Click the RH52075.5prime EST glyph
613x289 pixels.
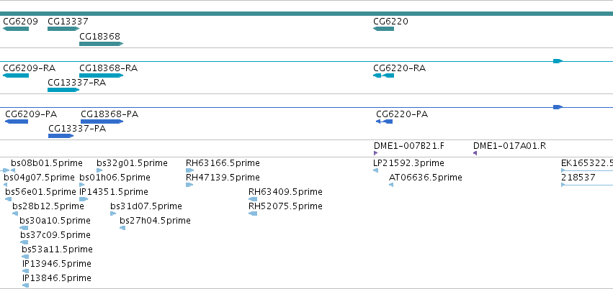click(253, 214)
